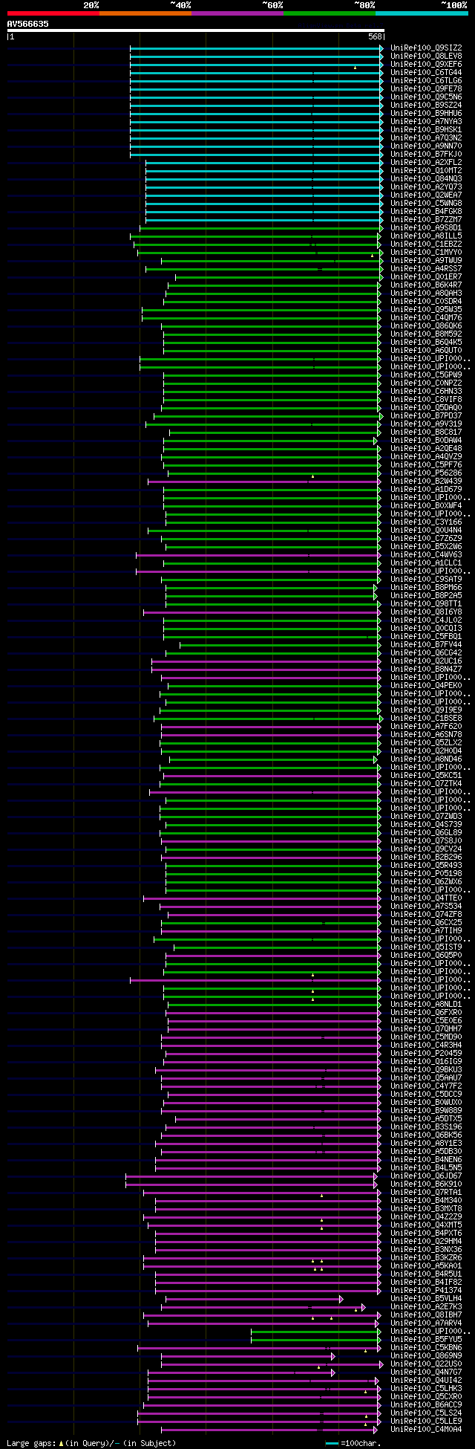This screenshot has height=1449, width=475.
Task: Click the =100char. scale legend
Action: pos(353,1443)
